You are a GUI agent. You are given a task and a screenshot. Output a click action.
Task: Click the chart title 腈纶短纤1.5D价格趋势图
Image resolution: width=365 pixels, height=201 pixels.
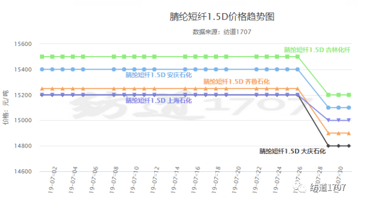coord(222,17)
